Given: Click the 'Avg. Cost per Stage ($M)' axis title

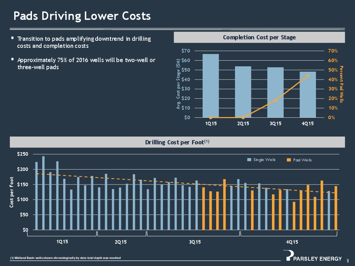Looking at the screenshot, I should click(178, 84).
